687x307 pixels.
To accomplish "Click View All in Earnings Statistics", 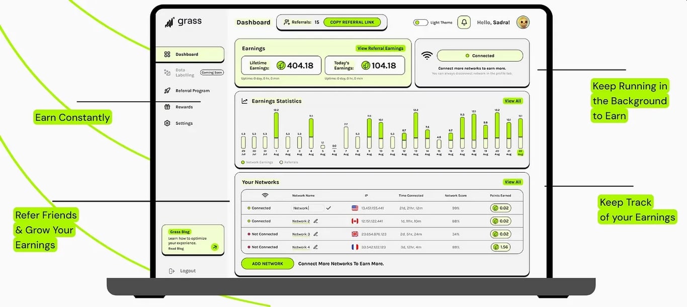I will click(512, 101).
